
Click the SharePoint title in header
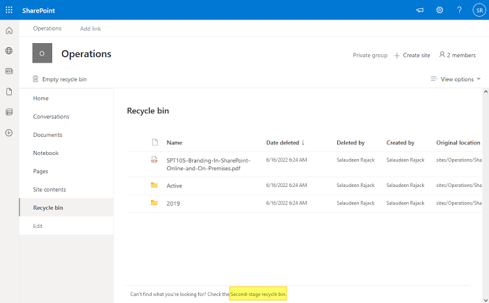(38, 10)
